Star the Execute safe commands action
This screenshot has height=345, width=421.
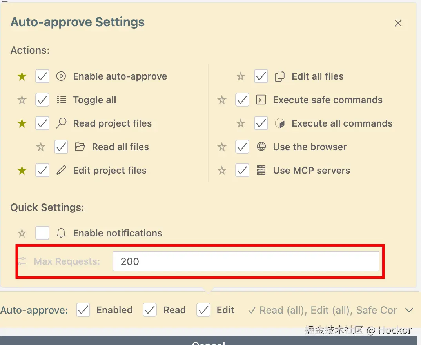(222, 100)
